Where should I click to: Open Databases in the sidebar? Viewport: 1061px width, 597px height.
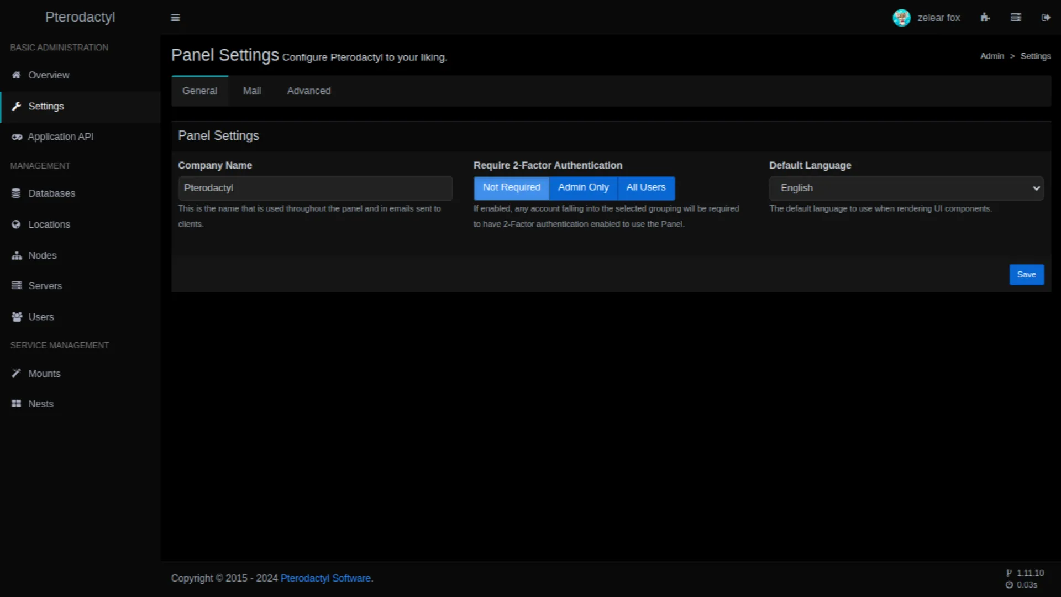coord(51,193)
